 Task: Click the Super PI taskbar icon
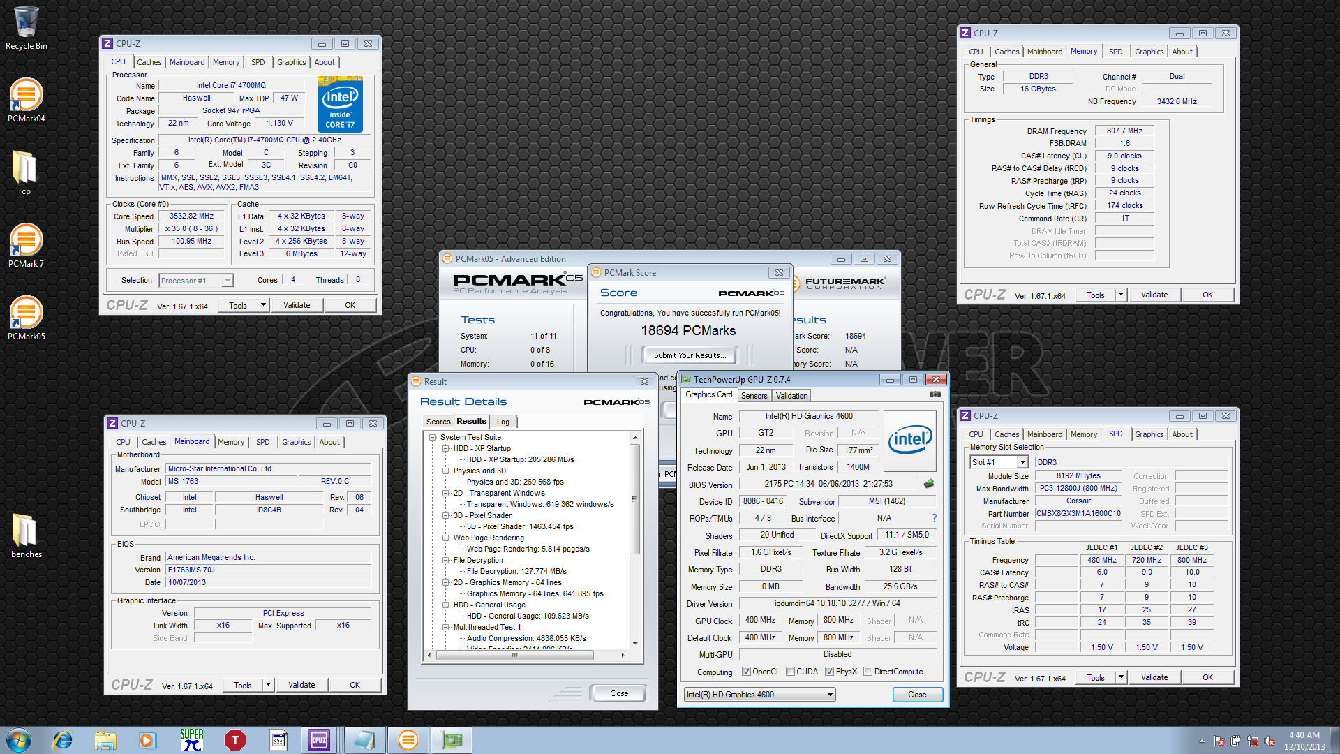click(x=192, y=740)
